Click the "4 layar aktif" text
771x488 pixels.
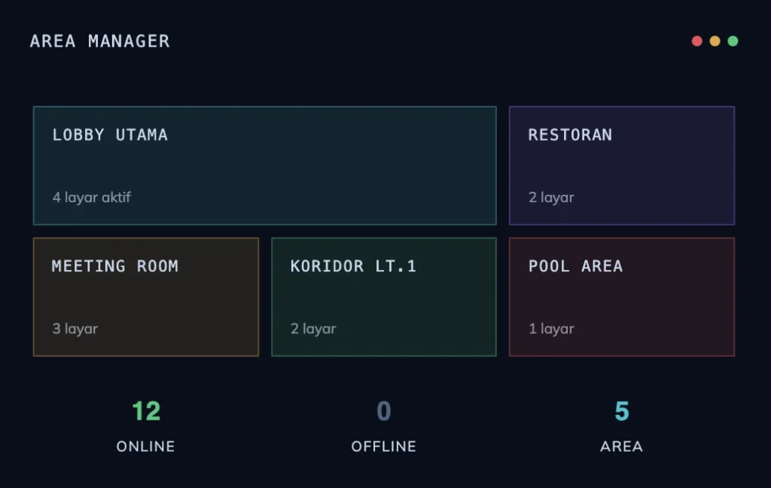coord(92,198)
